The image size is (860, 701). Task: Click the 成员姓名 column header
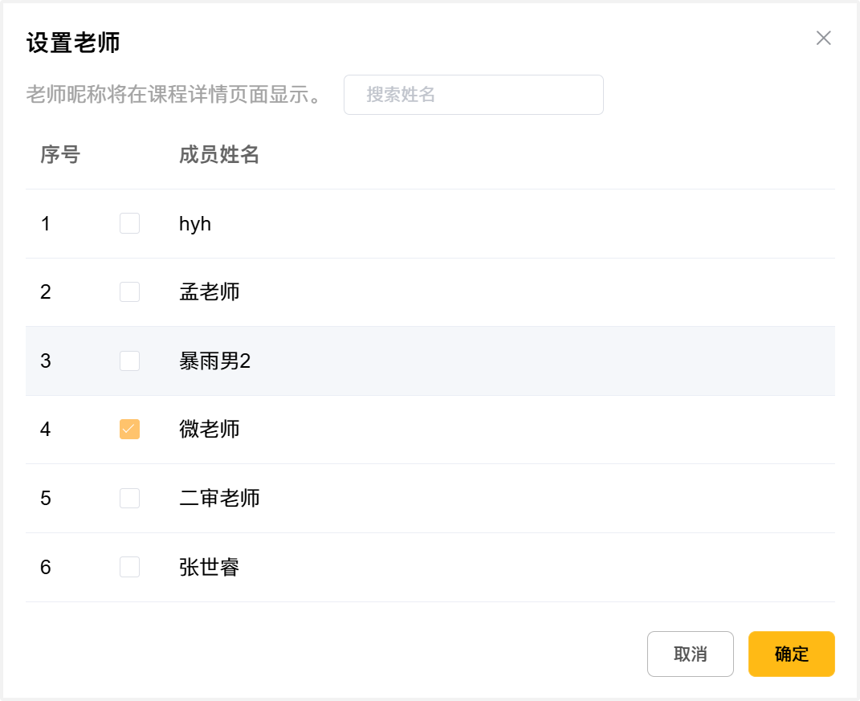click(x=219, y=154)
